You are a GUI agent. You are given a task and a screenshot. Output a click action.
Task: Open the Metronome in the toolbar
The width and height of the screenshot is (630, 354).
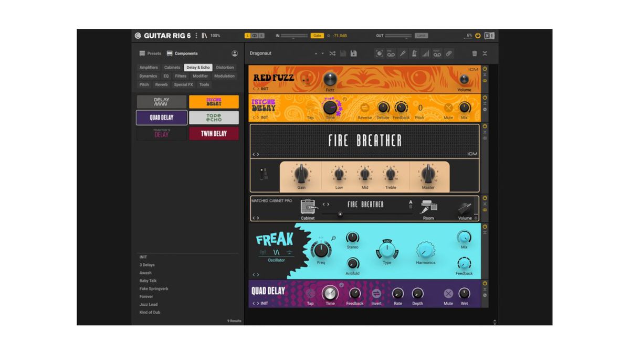[x=415, y=53]
